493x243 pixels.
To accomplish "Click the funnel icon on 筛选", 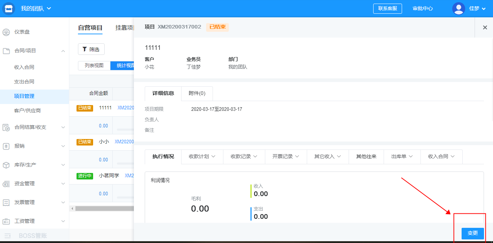I will (x=85, y=49).
